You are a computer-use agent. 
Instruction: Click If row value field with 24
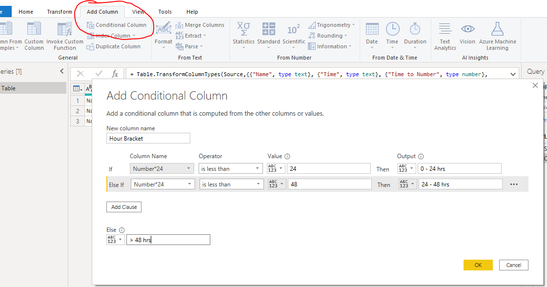[328, 169]
